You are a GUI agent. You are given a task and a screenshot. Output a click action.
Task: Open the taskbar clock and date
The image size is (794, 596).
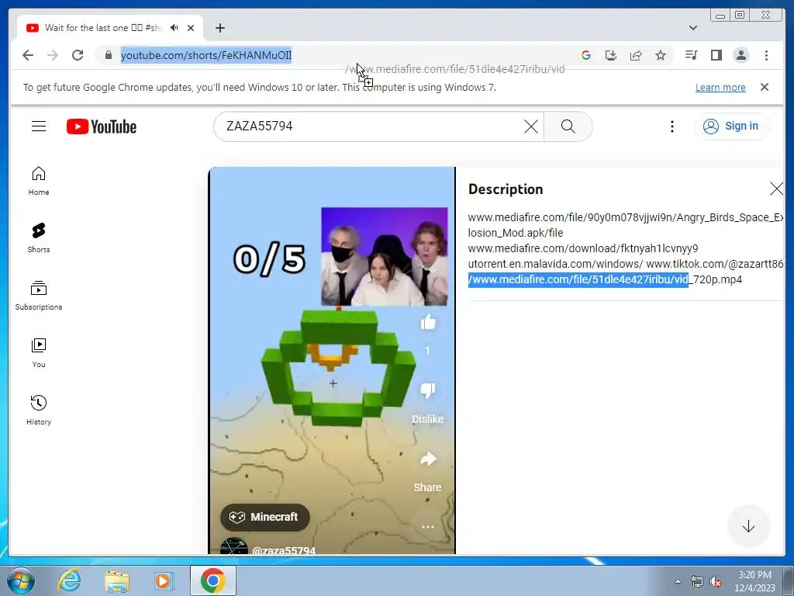pyautogui.click(x=754, y=581)
